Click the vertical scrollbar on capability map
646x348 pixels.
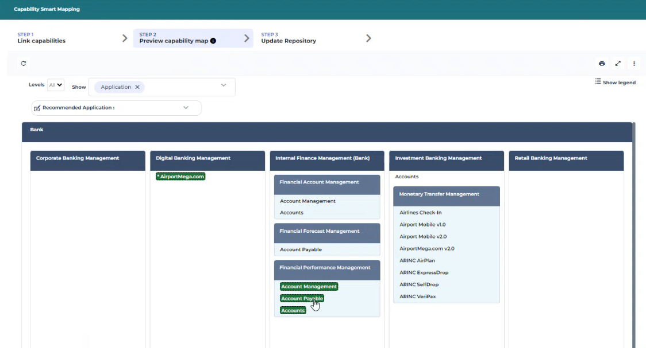[634, 229]
